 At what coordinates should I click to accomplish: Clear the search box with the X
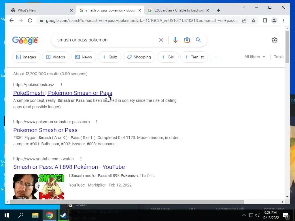click(161, 40)
